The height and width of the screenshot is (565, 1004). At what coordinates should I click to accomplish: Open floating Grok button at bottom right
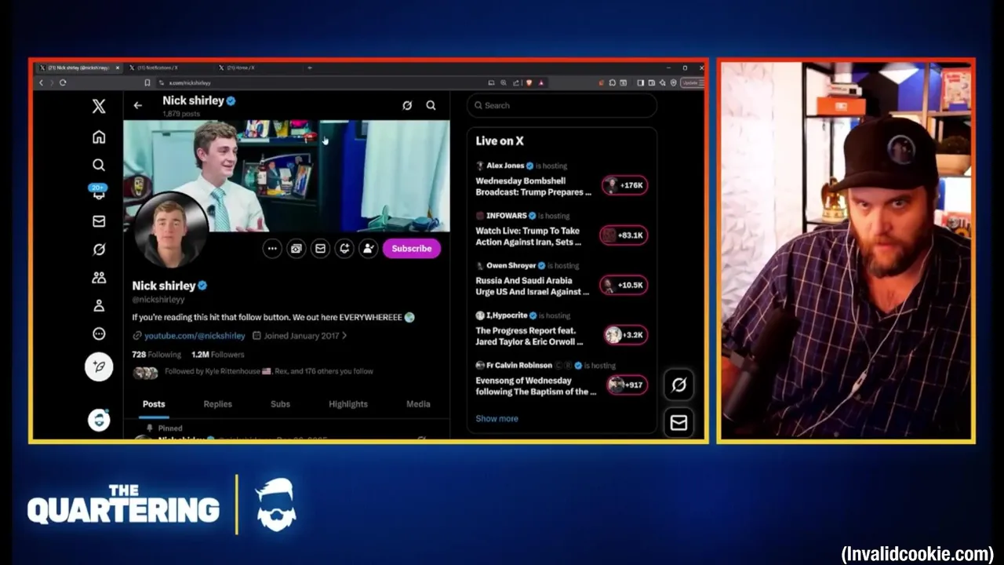tap(678, 385)
